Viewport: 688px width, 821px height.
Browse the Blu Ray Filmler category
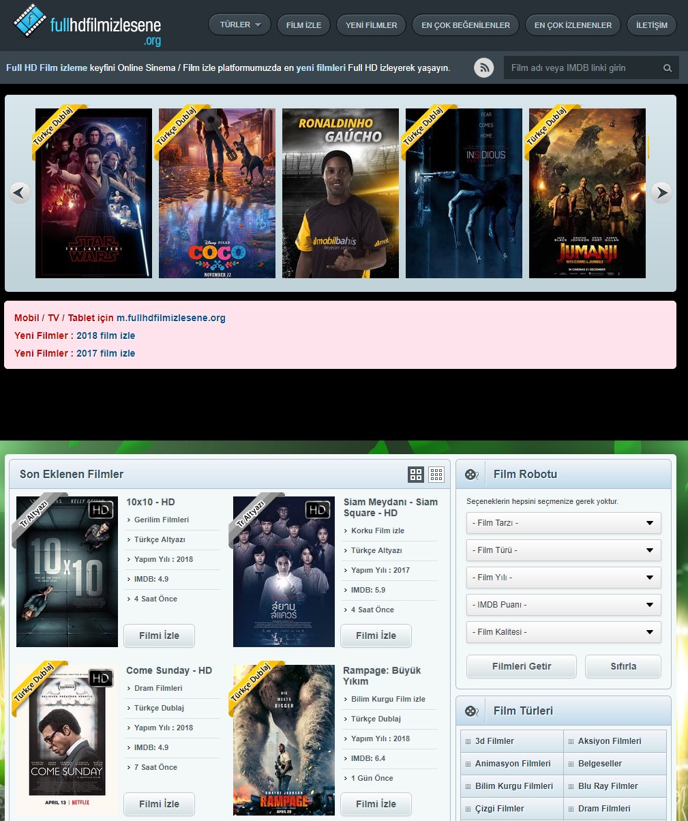tap(608, 786)
